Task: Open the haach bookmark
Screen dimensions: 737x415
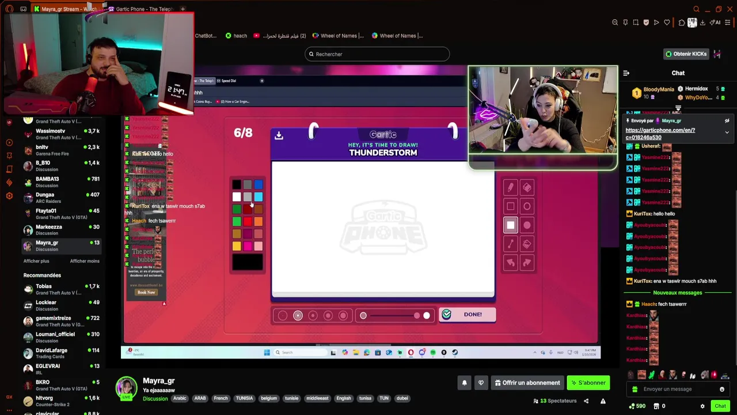Action: point(236,36)
